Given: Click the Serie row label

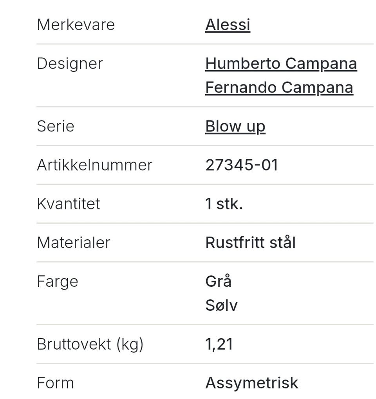Looking at the screenshot, I should pyautogui.click(x=55, y=126).
